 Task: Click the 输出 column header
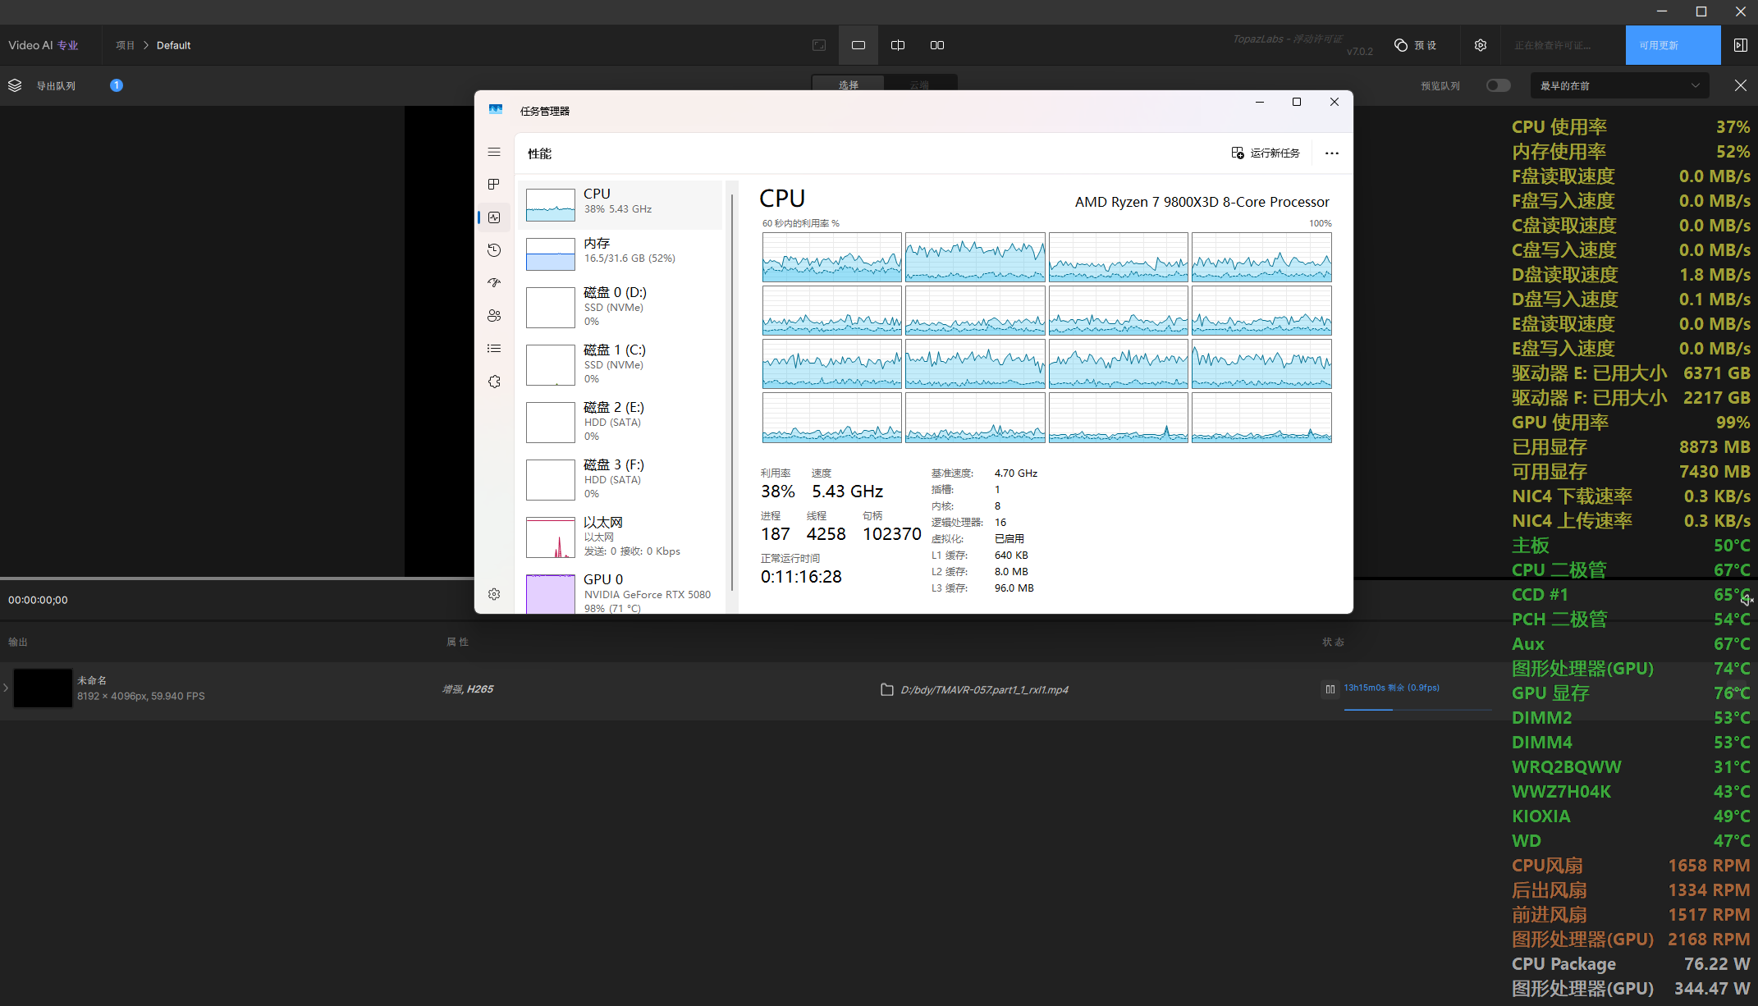point(18,642)
